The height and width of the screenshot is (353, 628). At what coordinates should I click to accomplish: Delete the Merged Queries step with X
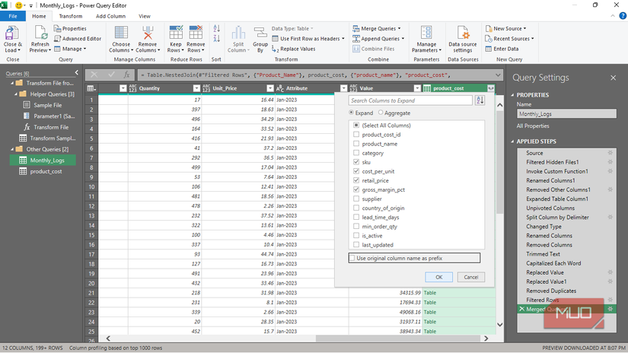(x=521, y=309)
